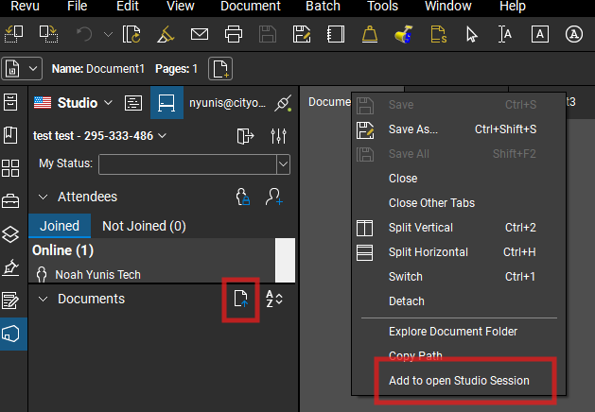Open the Signatures pen sidebar icon

coord(10,267)
